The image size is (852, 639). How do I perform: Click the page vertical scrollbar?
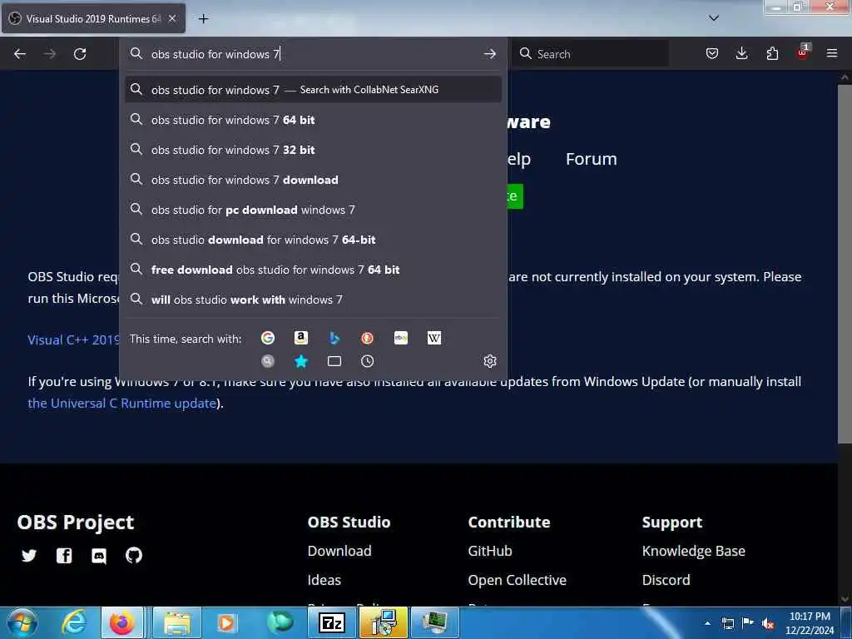(845, 264)
